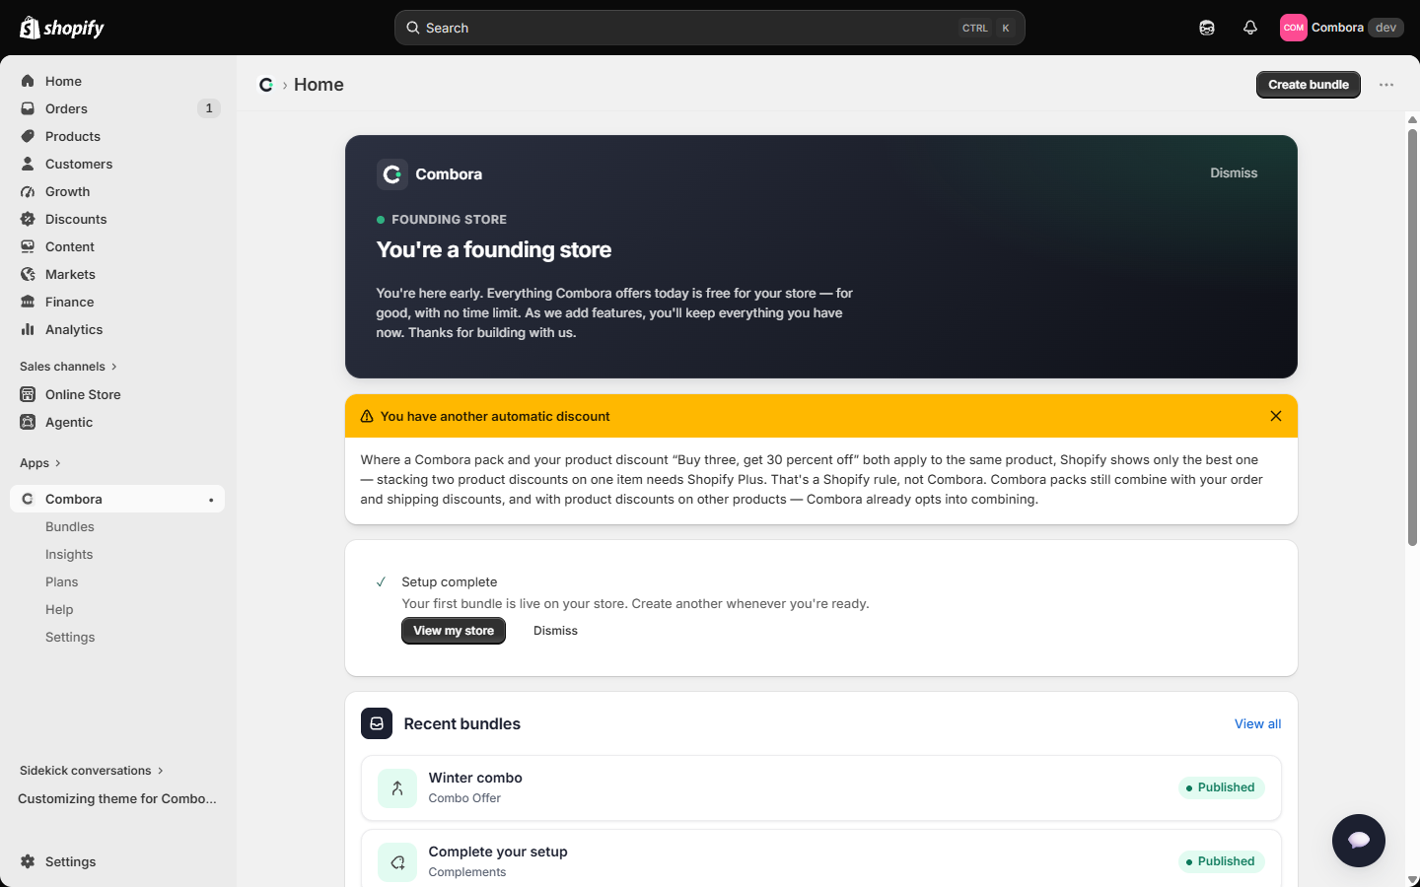
Task: Click in the Search field
Action: pyautogui.click(x=710, y=28)
